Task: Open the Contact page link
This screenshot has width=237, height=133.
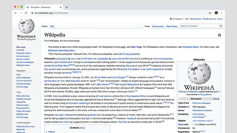Action: pos(22,87)
